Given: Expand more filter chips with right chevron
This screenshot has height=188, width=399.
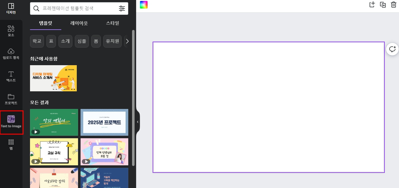Looking at the screenshot, I should (127, 41).
